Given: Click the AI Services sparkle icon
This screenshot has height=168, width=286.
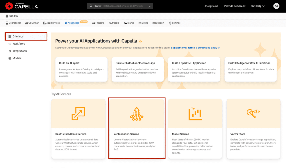Looking at the screenshot, I should [66, 23].
